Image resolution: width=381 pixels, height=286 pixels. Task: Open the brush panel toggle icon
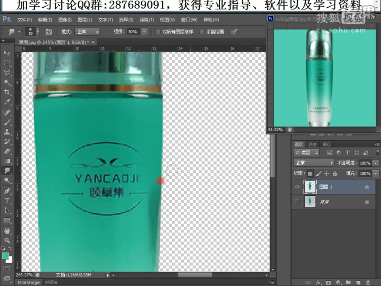(49, 32)
